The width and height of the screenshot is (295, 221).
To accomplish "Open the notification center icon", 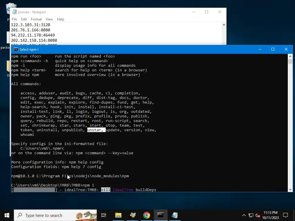I will pyautogui.click(x=285, y=215).
